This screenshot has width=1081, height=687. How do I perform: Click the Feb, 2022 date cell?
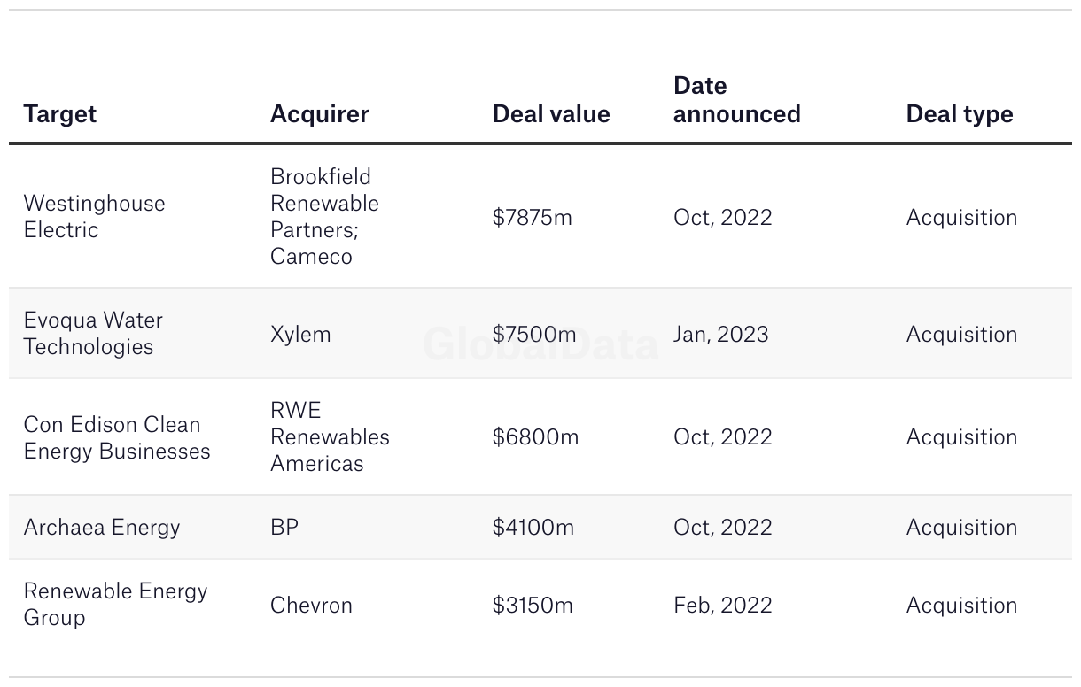pos(722,606)
